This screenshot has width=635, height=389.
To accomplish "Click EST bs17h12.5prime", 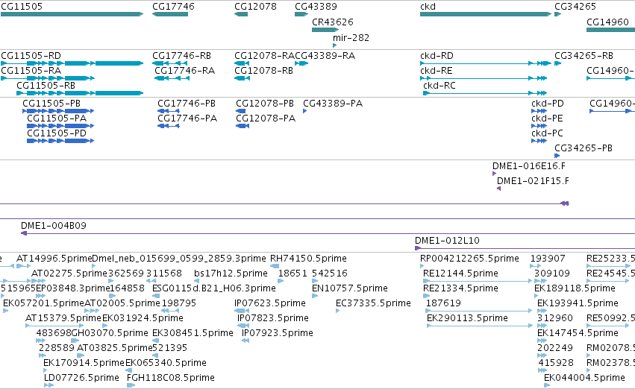I will click(x=196, y=281).
